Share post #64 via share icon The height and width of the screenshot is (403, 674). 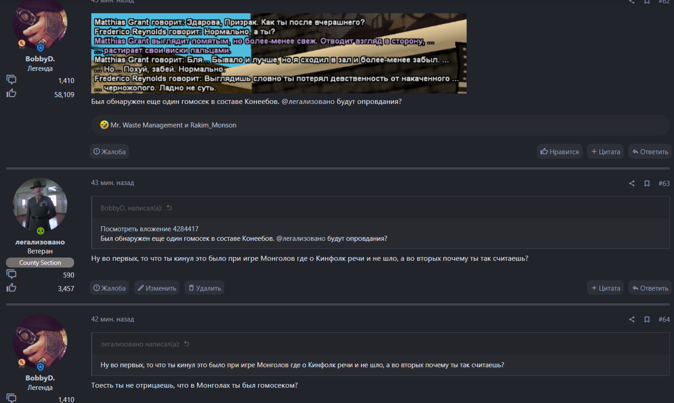tap(632, 320)
